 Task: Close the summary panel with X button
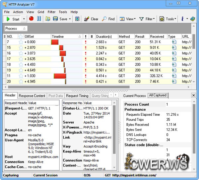click(194, 95)
